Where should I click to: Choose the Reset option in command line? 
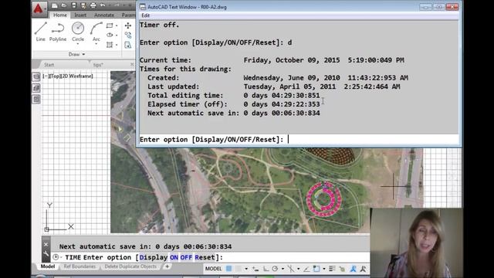tap(205, 257)
